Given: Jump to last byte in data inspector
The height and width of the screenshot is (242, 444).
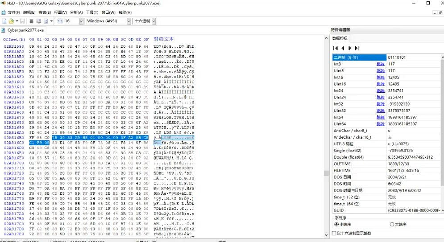Looking at the screenshot, I should click(357, 48).
